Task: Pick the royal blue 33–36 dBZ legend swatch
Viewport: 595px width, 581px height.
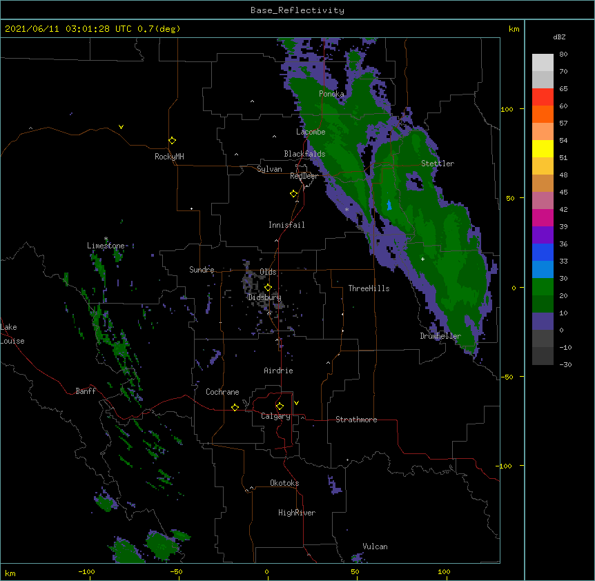Action: point(543,253)
